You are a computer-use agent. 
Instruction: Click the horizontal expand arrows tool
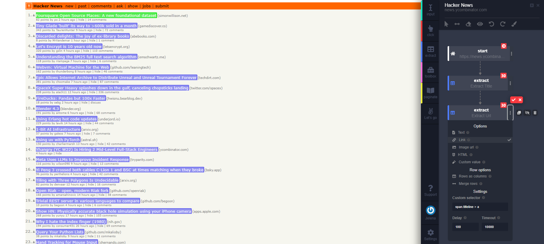tap(457, 24)
